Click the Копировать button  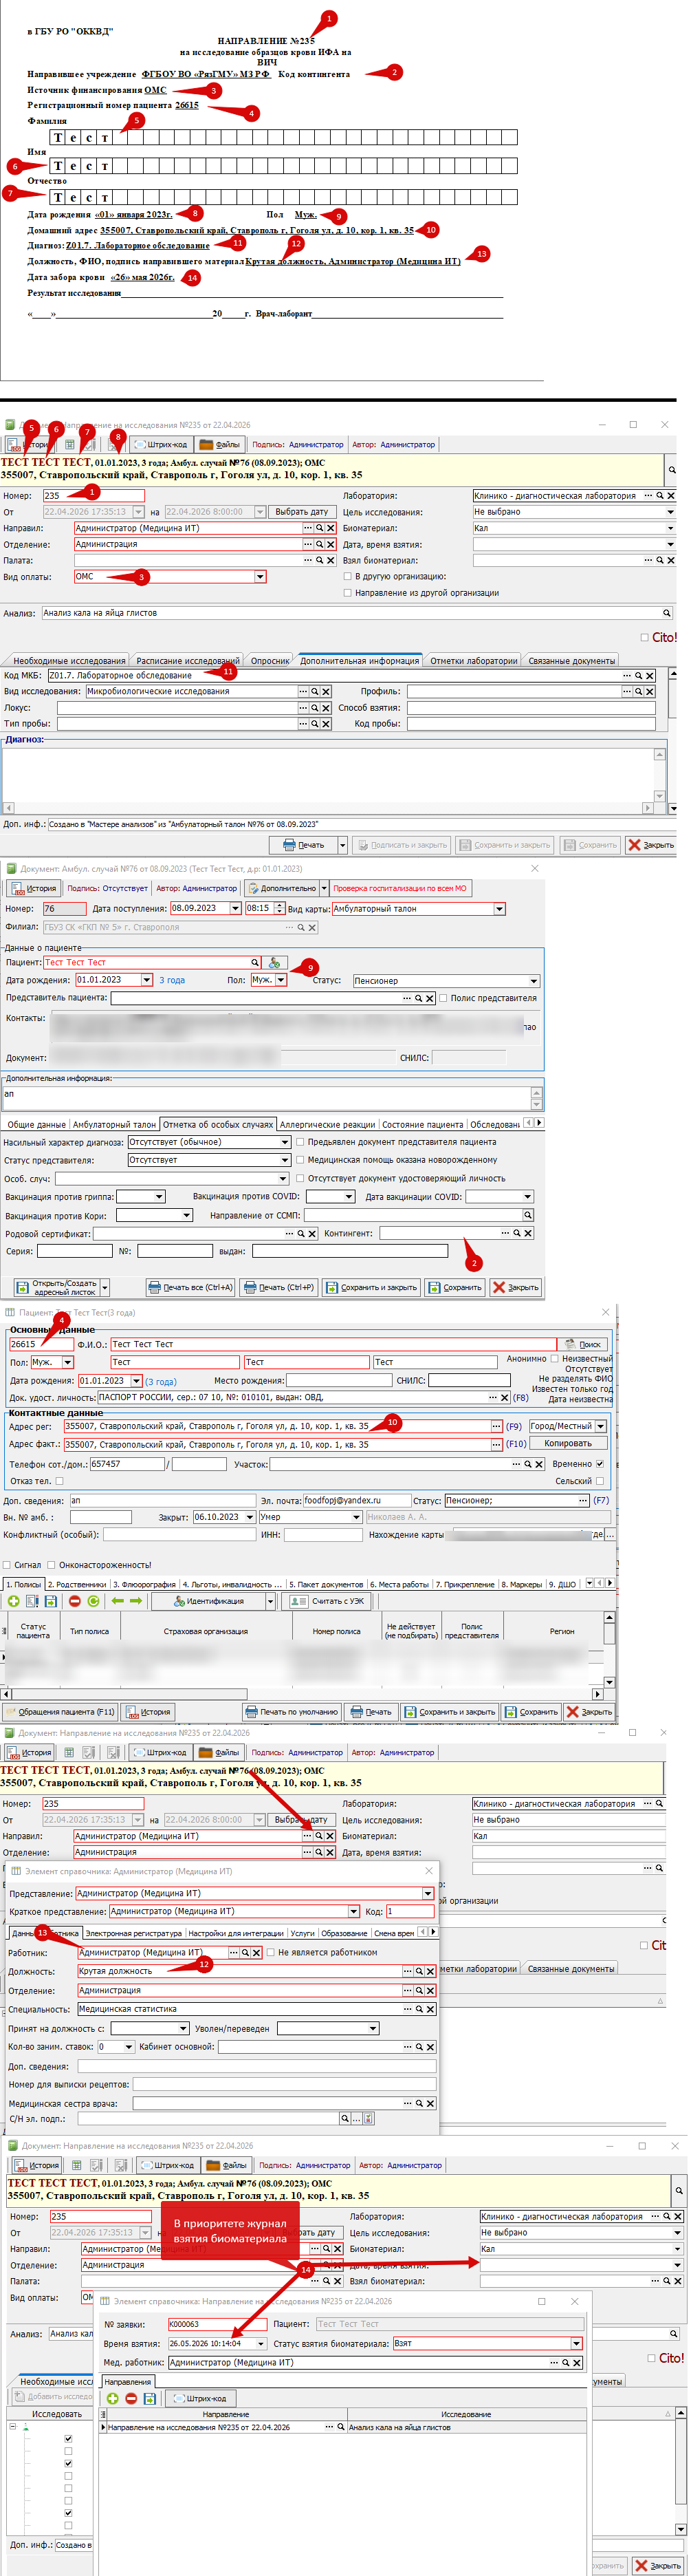point(568,1444)
